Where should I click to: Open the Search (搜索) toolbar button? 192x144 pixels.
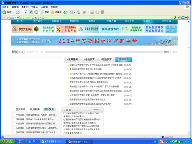(44, 12)
